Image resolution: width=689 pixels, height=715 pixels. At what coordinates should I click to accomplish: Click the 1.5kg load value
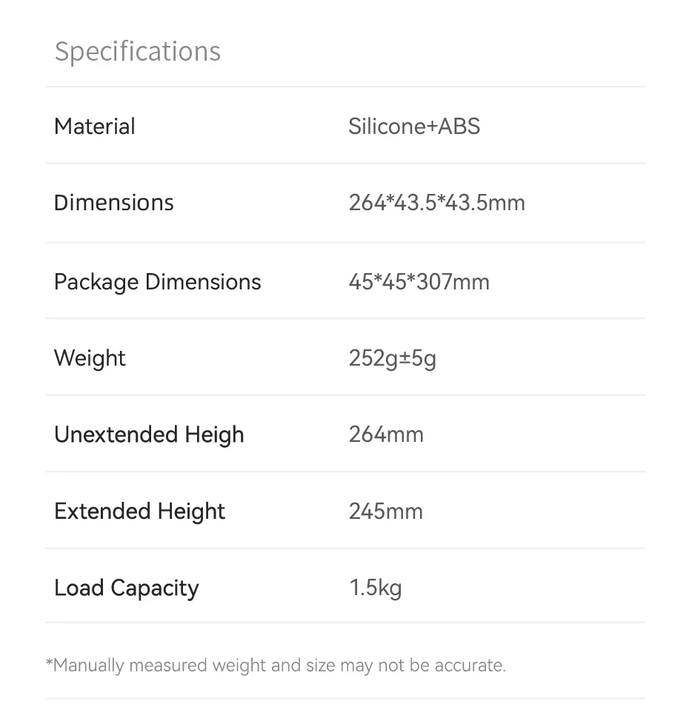(375, 588)
